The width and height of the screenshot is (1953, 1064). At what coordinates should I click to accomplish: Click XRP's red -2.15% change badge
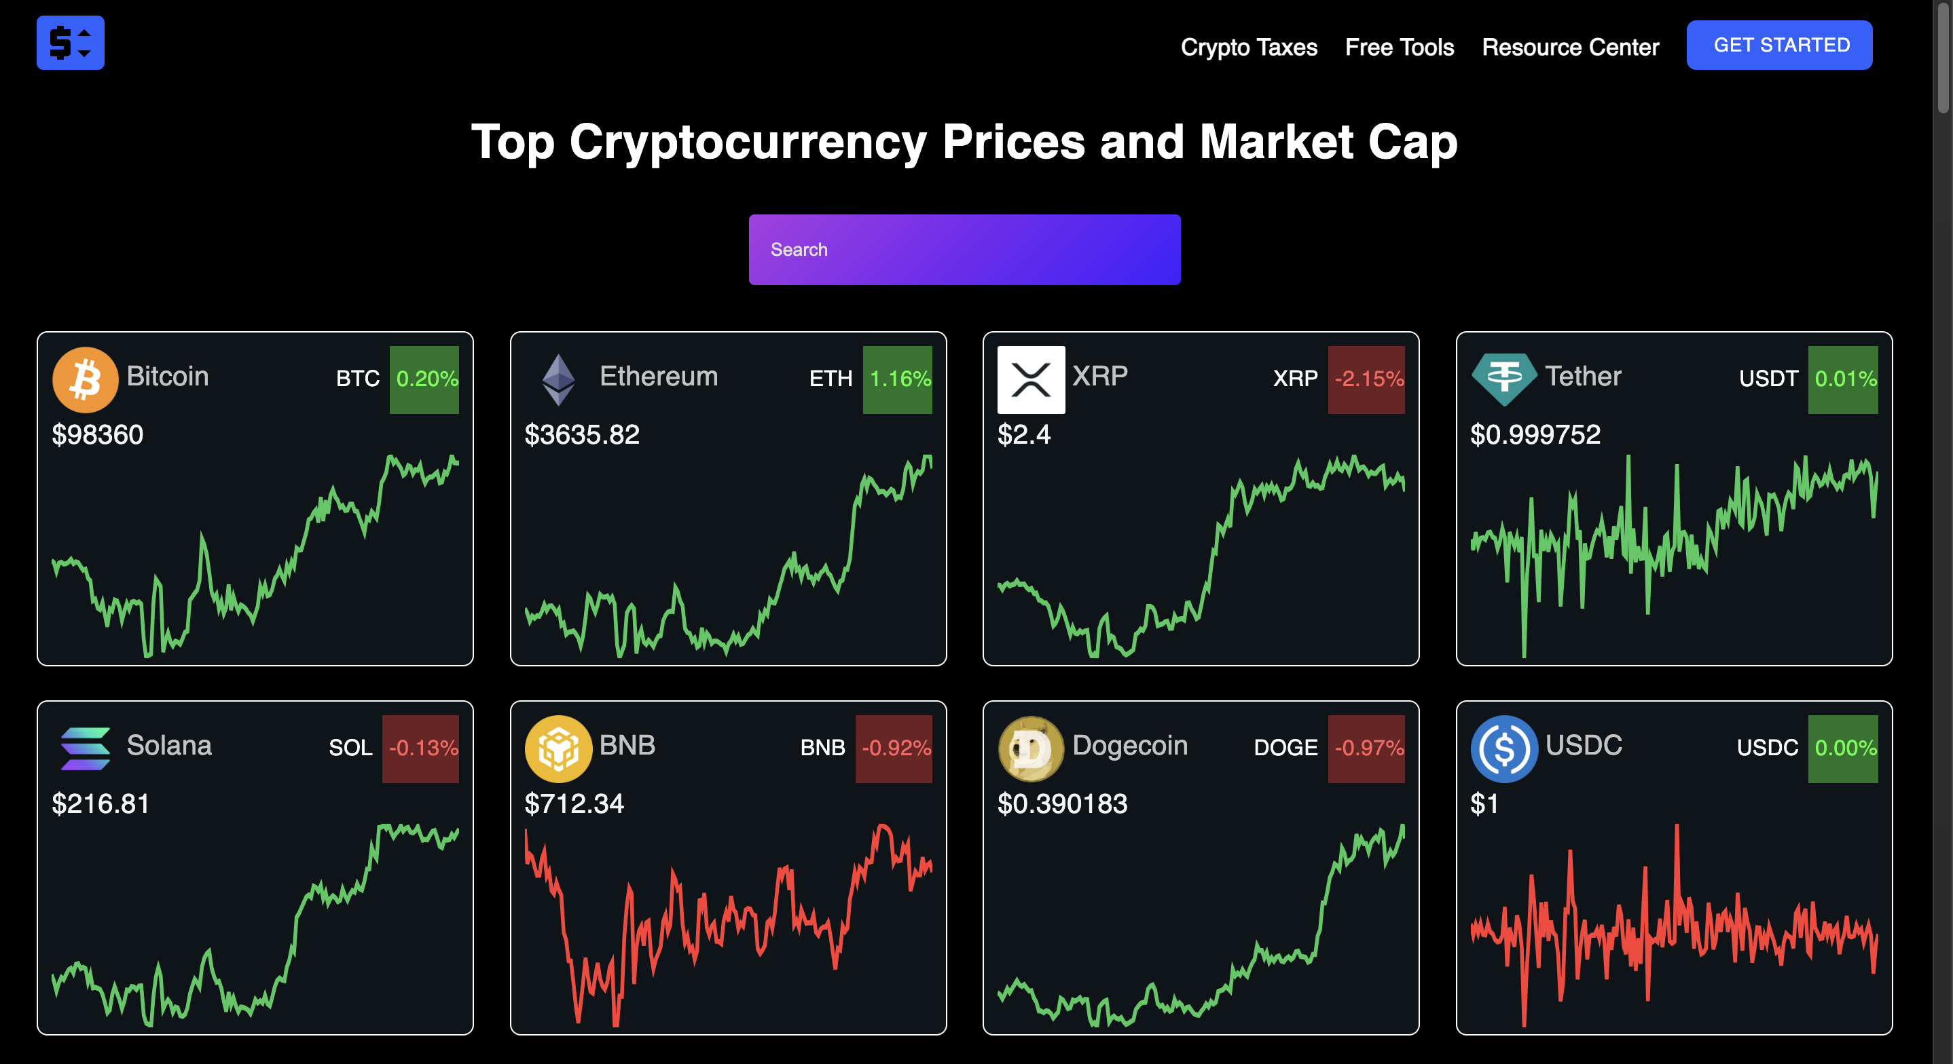1366,380
